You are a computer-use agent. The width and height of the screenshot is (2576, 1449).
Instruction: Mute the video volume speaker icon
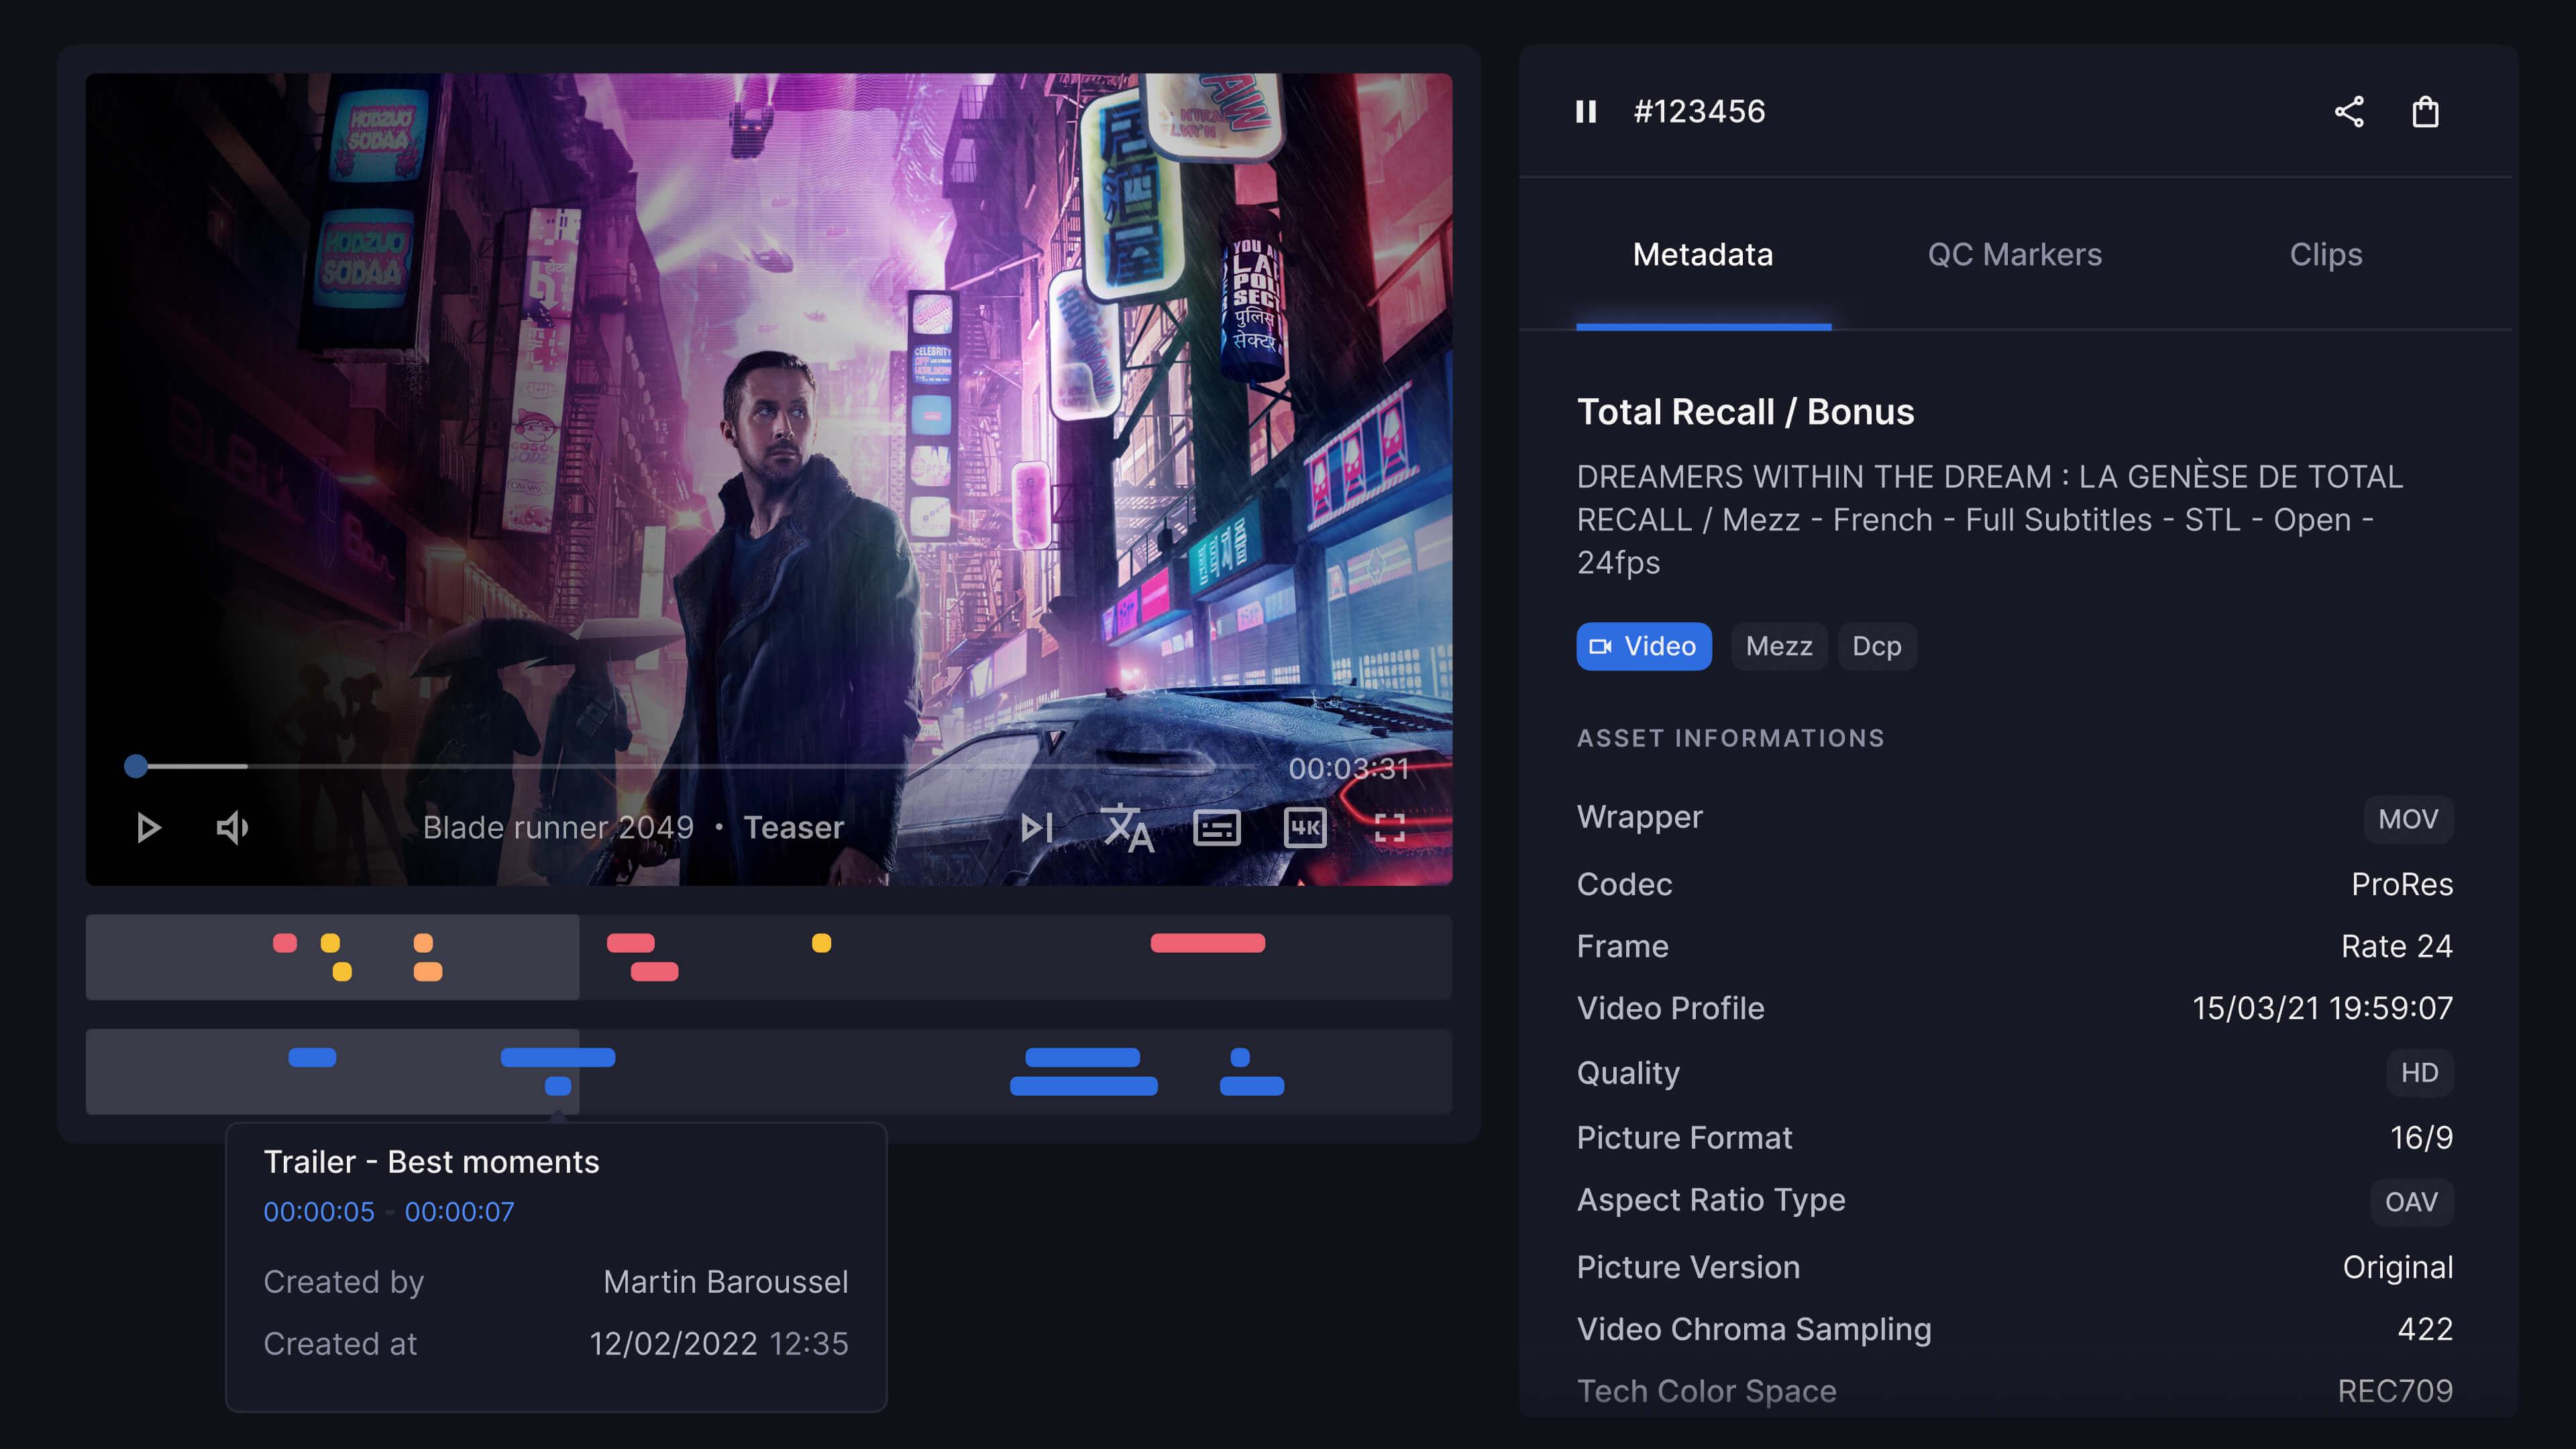(232, 827)
